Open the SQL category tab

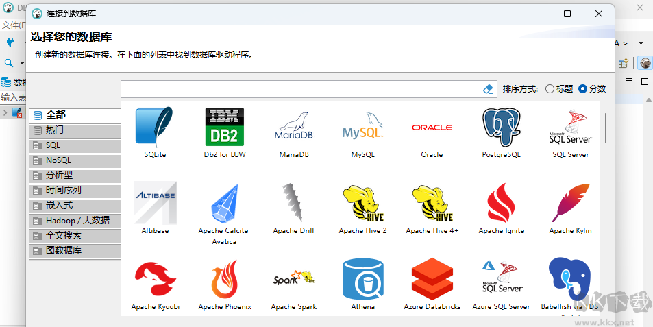[x=75, y=145]
